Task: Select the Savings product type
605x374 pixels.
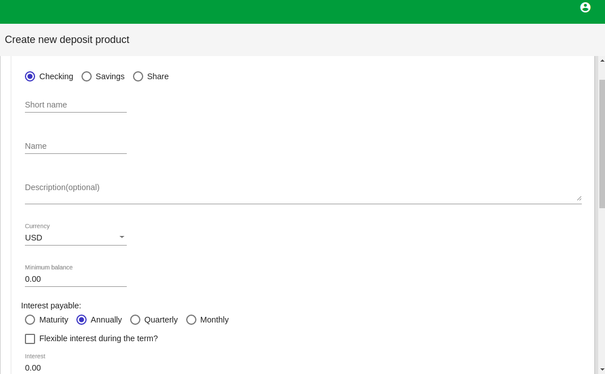Action: 103,76
